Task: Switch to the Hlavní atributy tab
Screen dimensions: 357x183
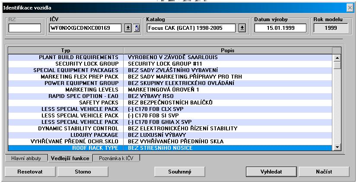Action: point(26,158)
